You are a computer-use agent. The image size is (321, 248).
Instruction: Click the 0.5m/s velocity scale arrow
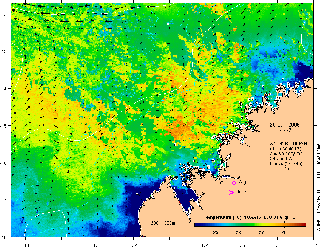(x=282, y=169)
